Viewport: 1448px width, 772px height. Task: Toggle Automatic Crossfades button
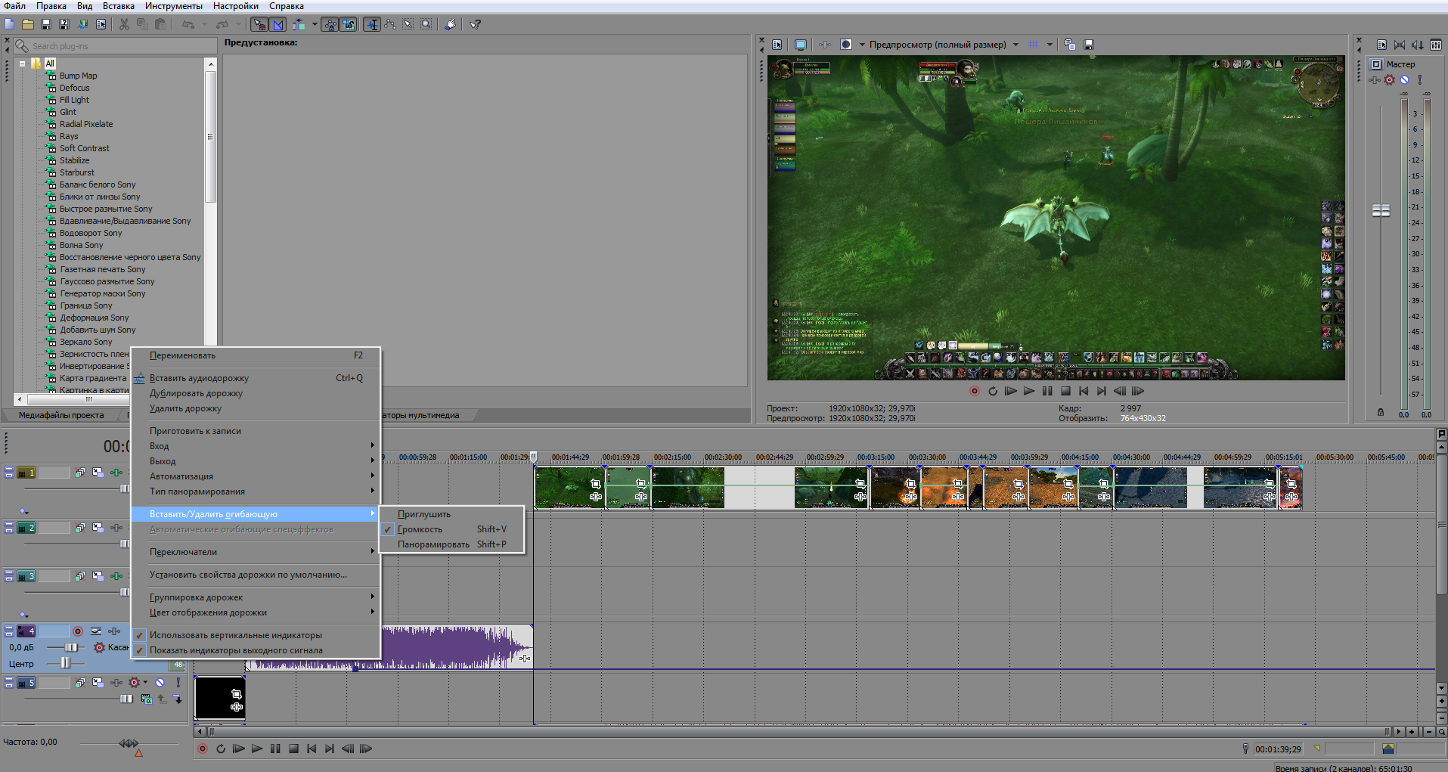coord(278,24)
